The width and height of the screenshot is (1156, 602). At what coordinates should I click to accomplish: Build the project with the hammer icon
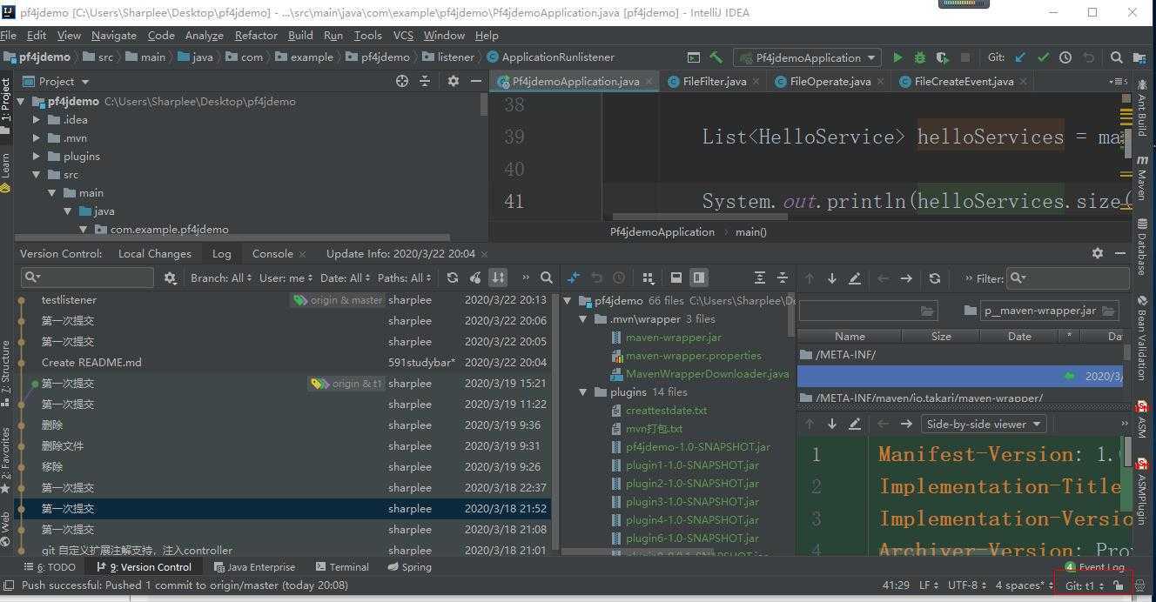716,57
